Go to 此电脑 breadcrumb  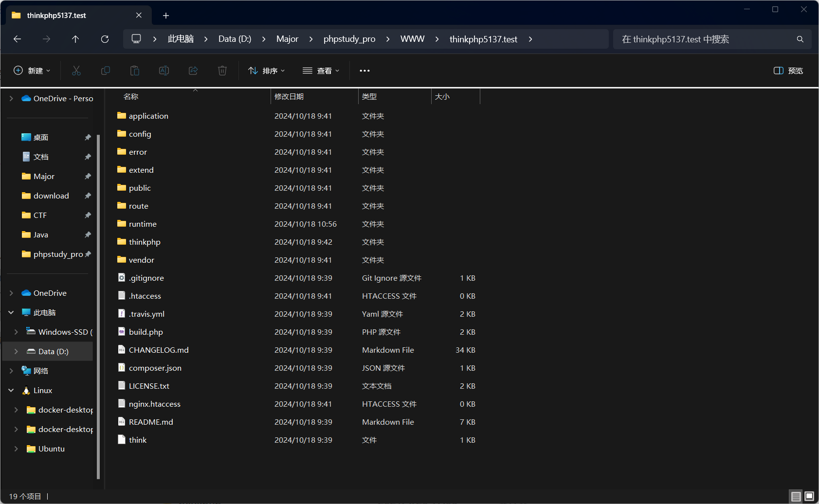181,39
